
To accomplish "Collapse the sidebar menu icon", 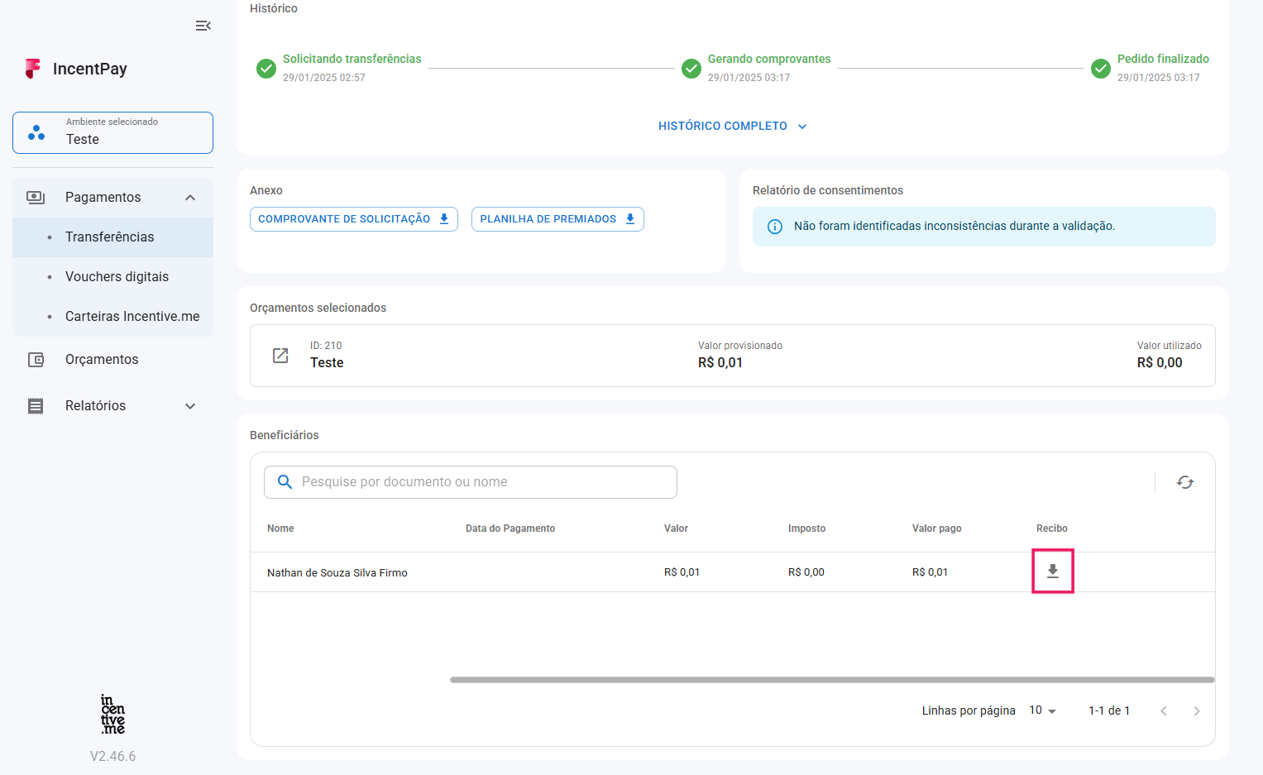I will pos(203,26).
